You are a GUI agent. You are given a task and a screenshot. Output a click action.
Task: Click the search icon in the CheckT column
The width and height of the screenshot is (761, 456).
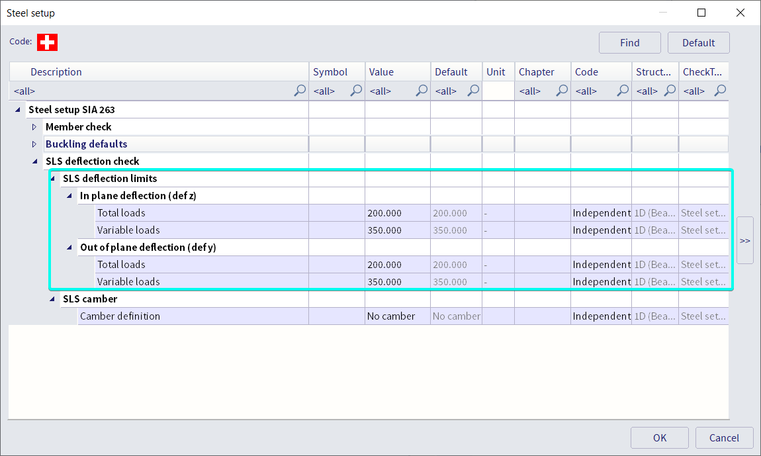[x=720, y=91]
